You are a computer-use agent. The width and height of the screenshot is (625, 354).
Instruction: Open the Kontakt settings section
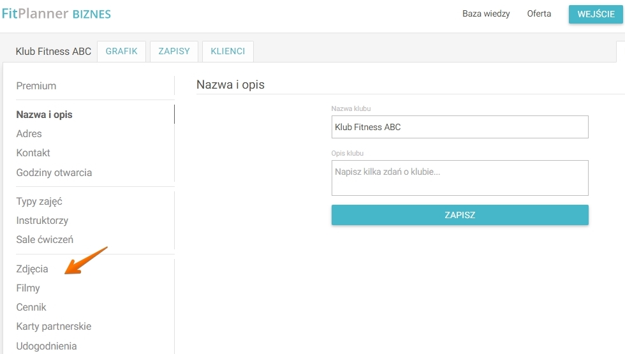33,153
